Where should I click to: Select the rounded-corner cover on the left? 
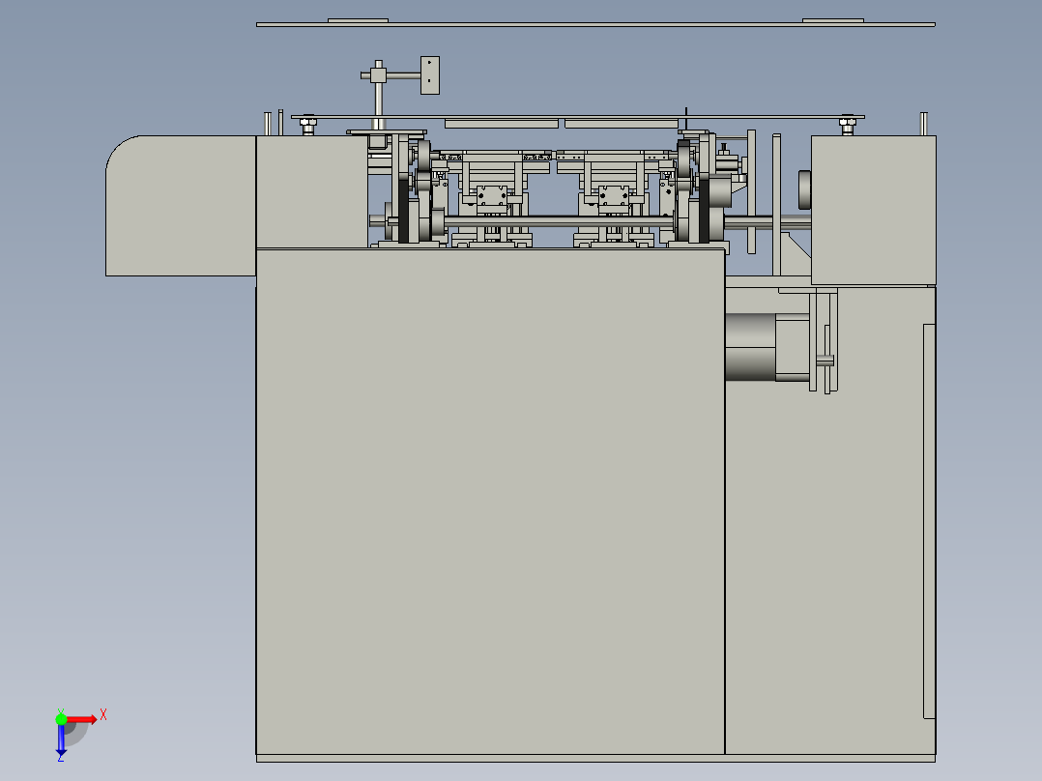click(181, 206)
